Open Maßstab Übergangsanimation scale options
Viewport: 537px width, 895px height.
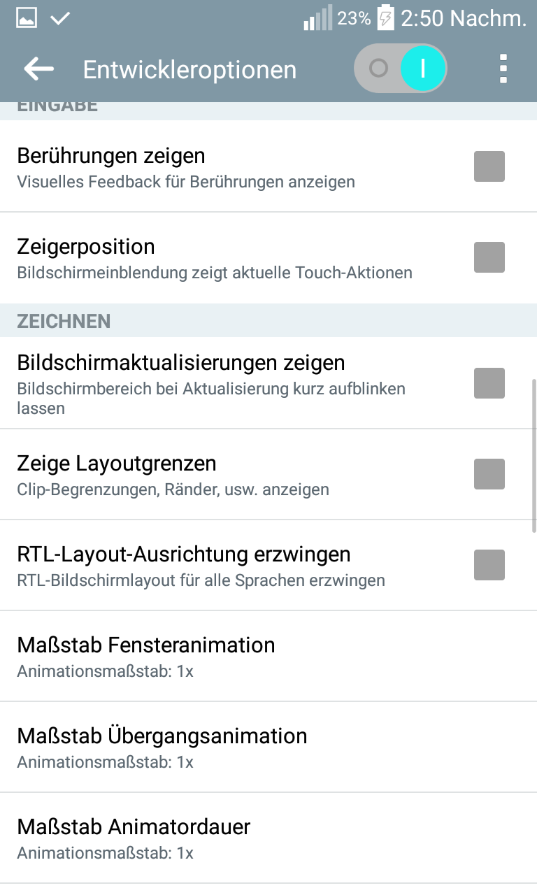tap(268, 747)
